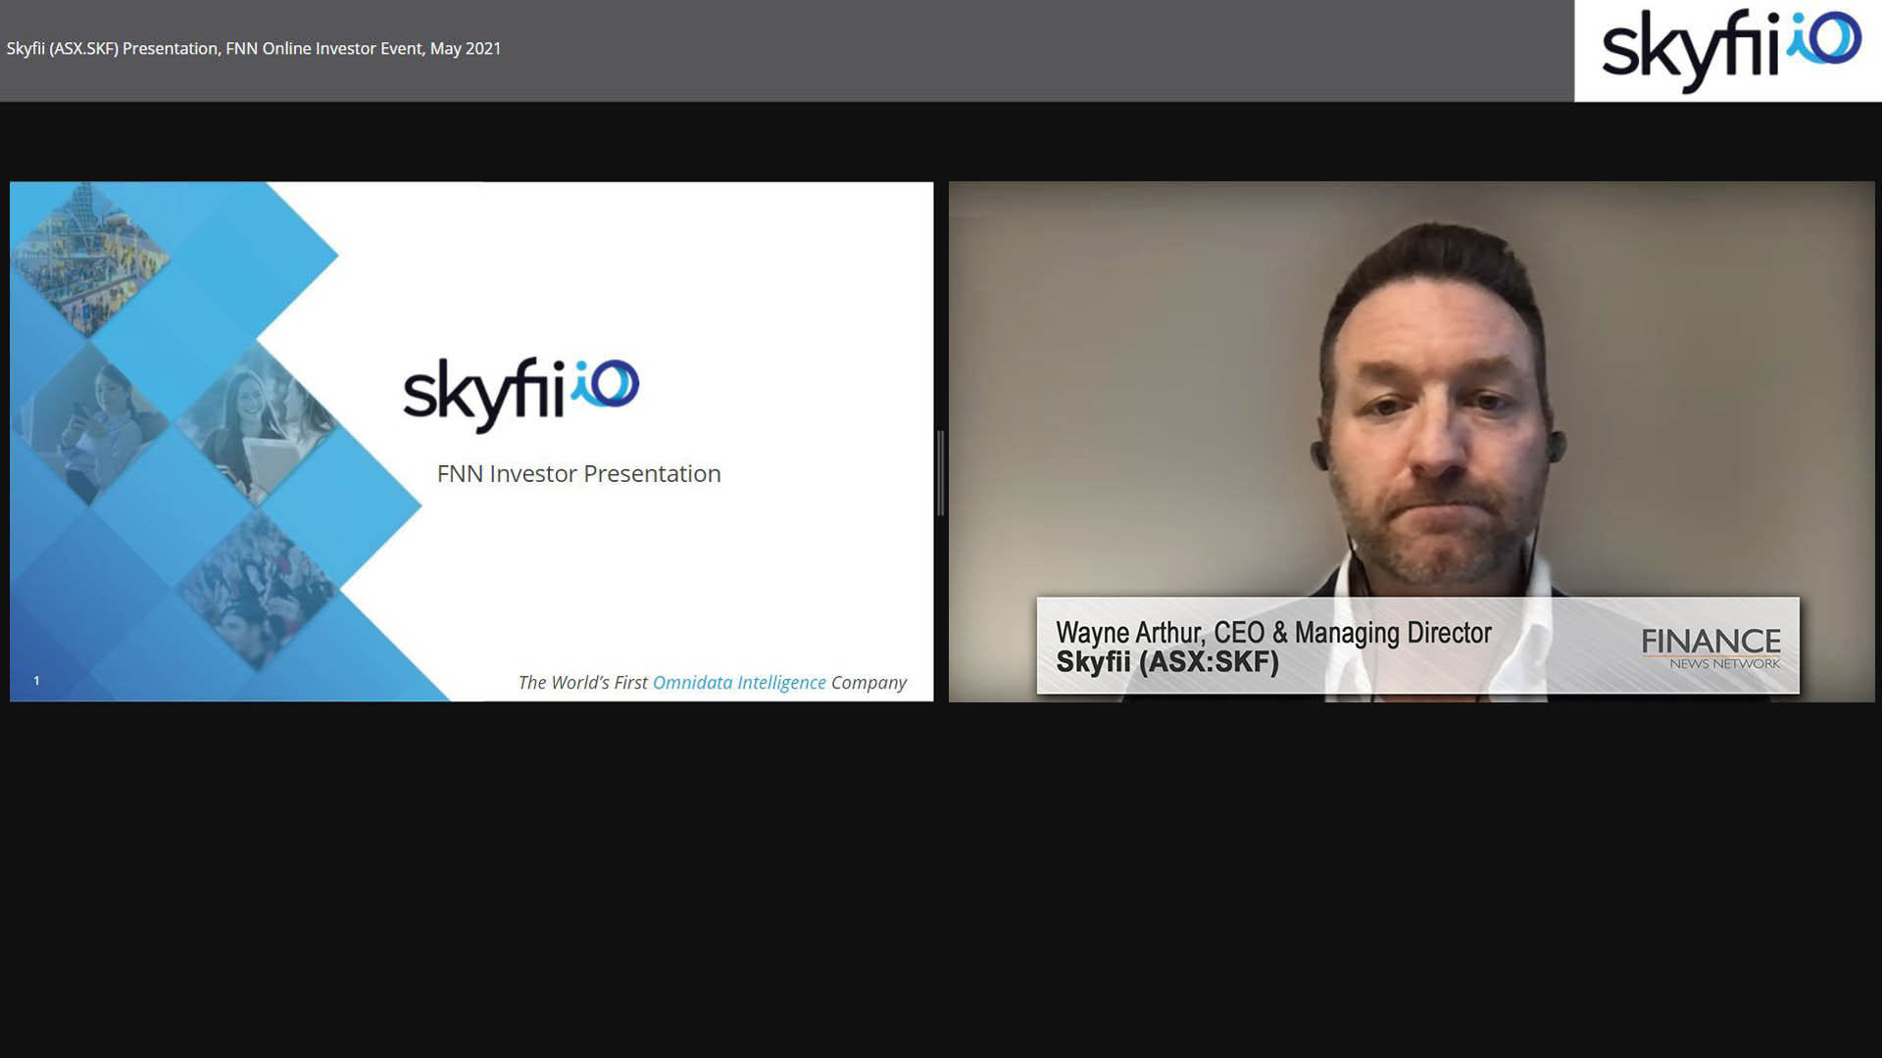Click the 'FNN Investor Presentation' subtitle
The height and width of the screenshot is (1058, 1882).
[578, 474]
